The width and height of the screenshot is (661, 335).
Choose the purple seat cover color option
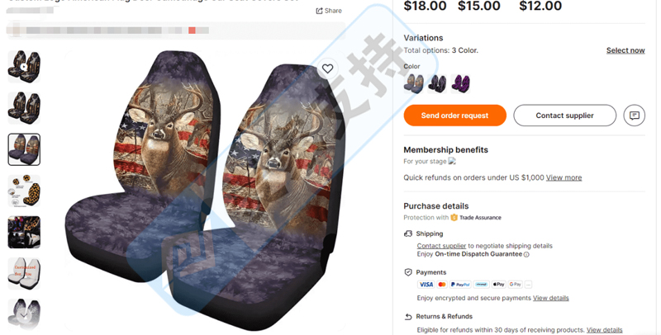point(460,83)
